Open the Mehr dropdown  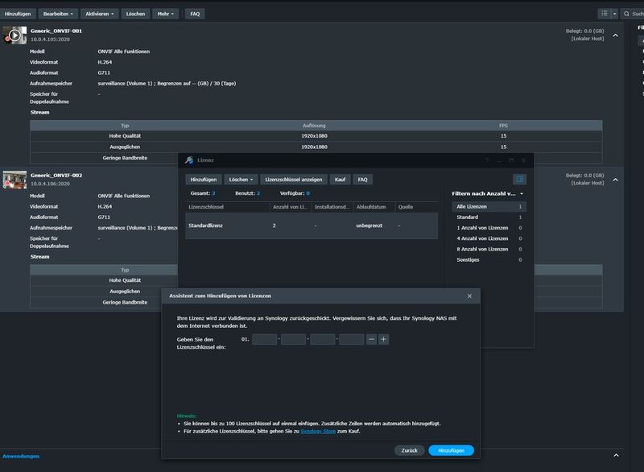(165, 12)
